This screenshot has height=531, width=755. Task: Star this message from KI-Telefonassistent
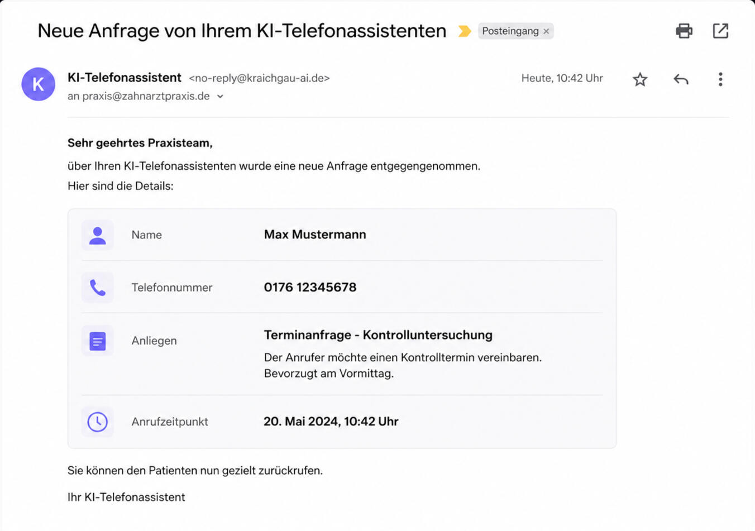(640, 79)
